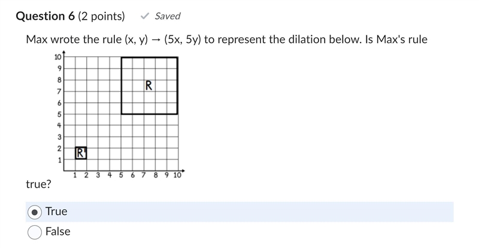Click the Saved checkmark icon
The width and height of the screenshot is (479, 248).
tap(144, 16)
